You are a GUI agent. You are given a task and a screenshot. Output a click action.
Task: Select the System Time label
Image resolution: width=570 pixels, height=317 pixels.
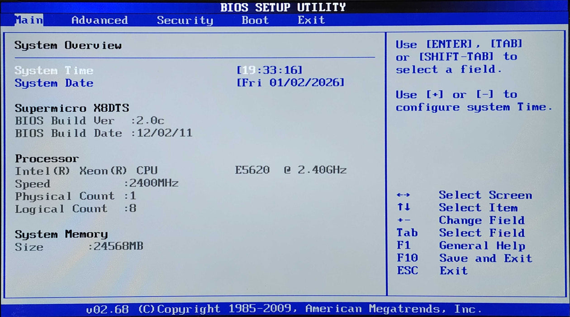[x=54, y=71]
